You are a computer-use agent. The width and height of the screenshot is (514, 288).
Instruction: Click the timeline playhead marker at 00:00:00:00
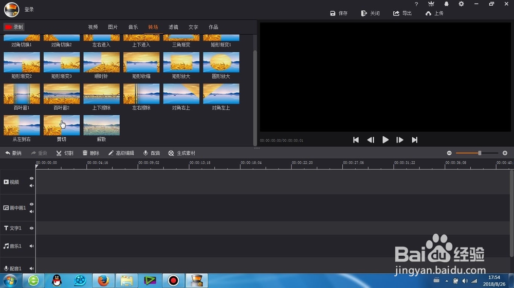click(x=36, y=167)
